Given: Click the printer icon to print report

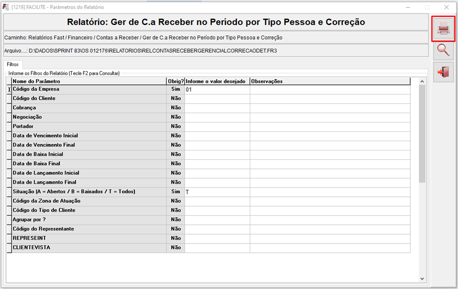Looking at the screenshot, I should [443, 29].
